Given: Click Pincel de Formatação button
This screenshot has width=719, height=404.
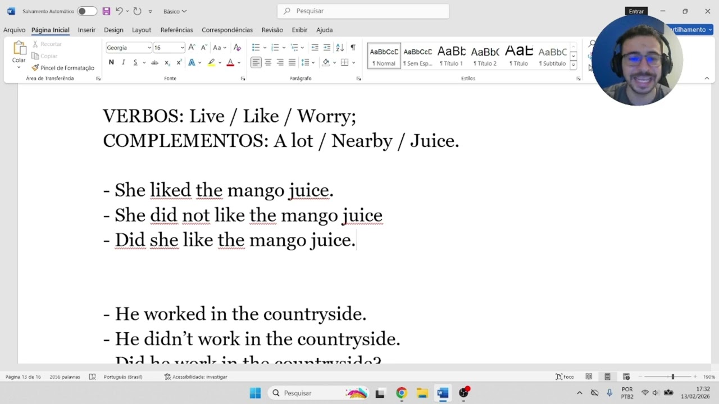Looking at the screenshot, I should (63, 68).
